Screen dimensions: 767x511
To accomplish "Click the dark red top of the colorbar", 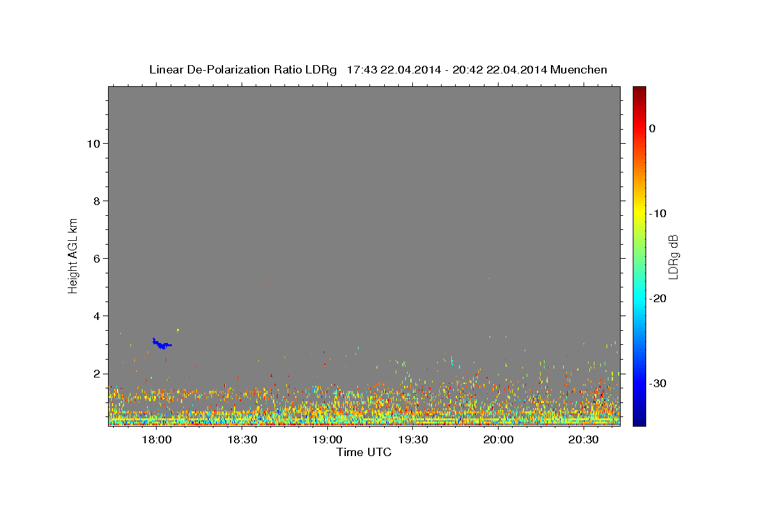I will pyautogui.click(x=639, y=91).
